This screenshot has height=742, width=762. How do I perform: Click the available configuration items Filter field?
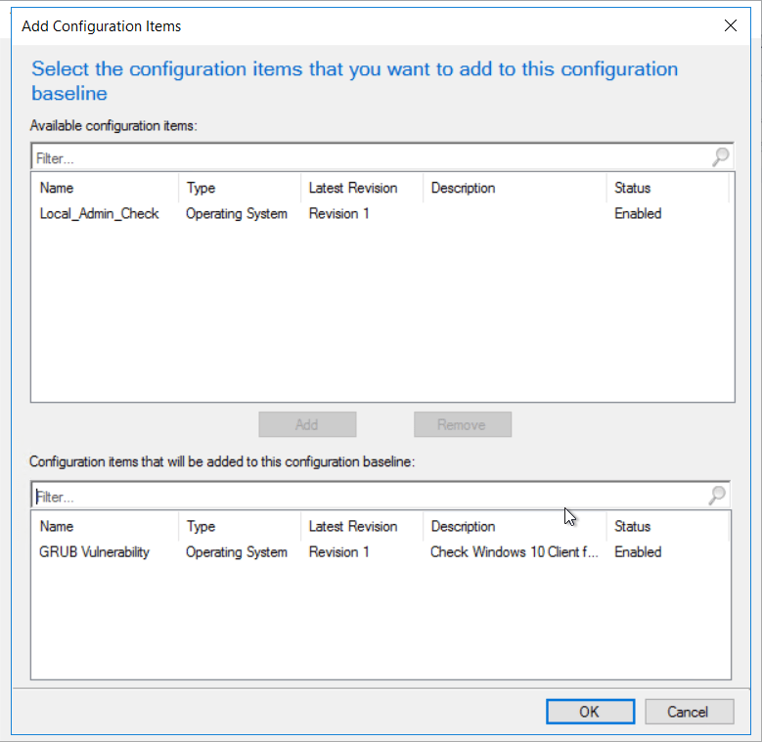372,157
